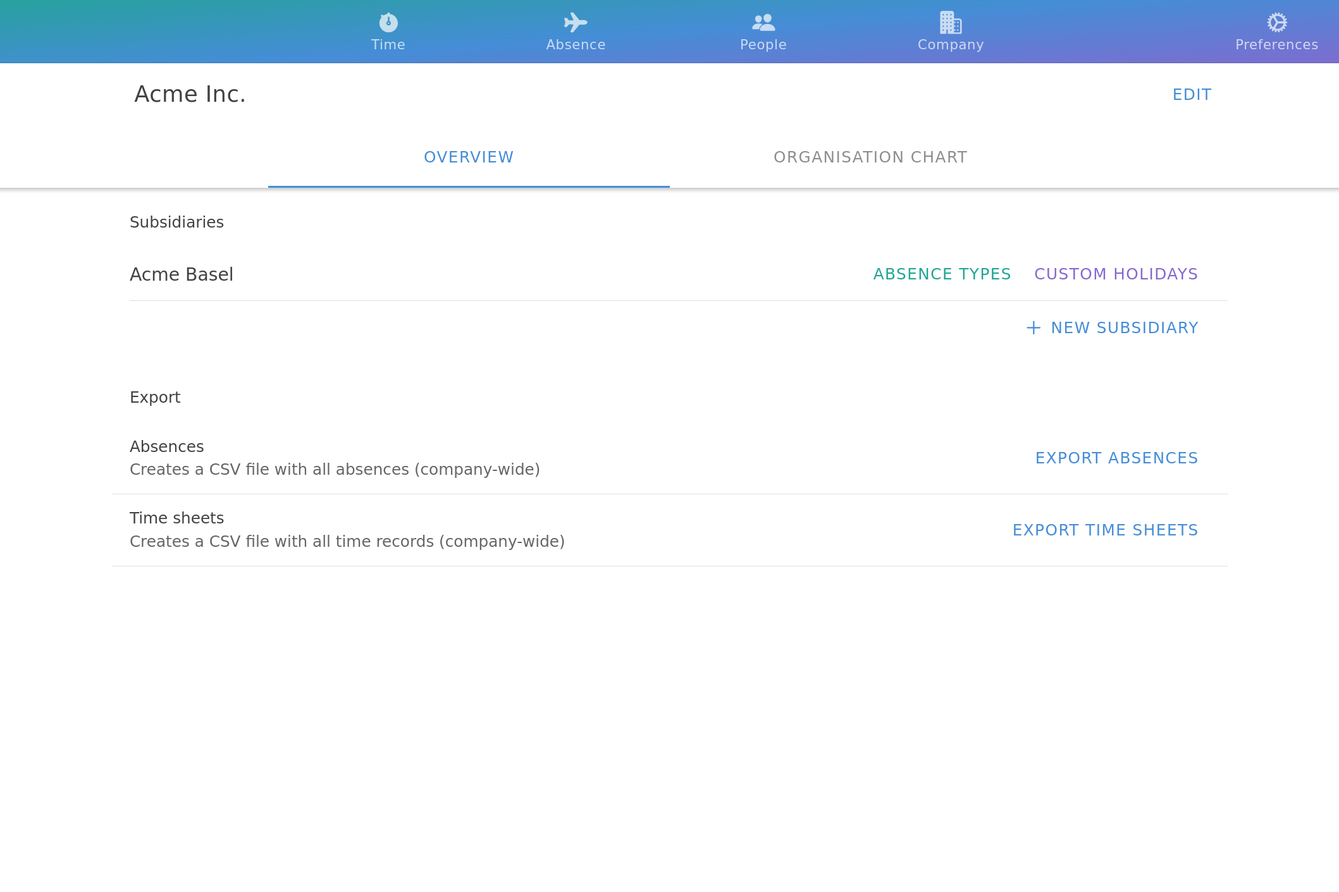
Task: Open the Absence navigation label
Action: click(x=576, y=45)
